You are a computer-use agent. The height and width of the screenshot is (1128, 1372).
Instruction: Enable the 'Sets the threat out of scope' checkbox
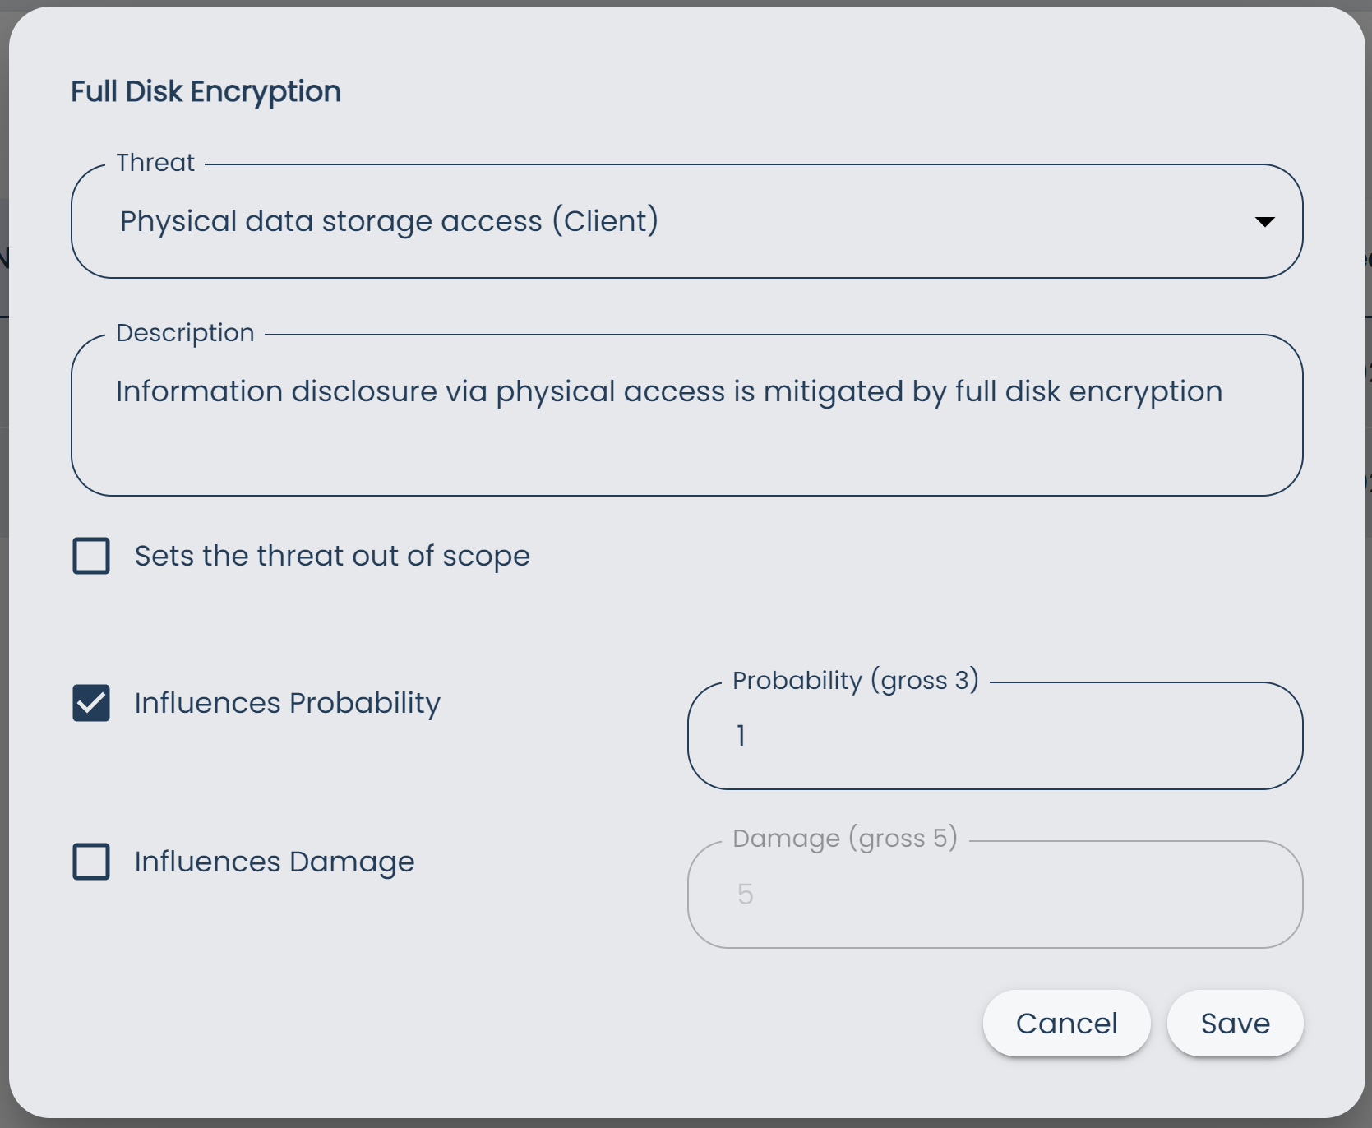coord(90,556)
